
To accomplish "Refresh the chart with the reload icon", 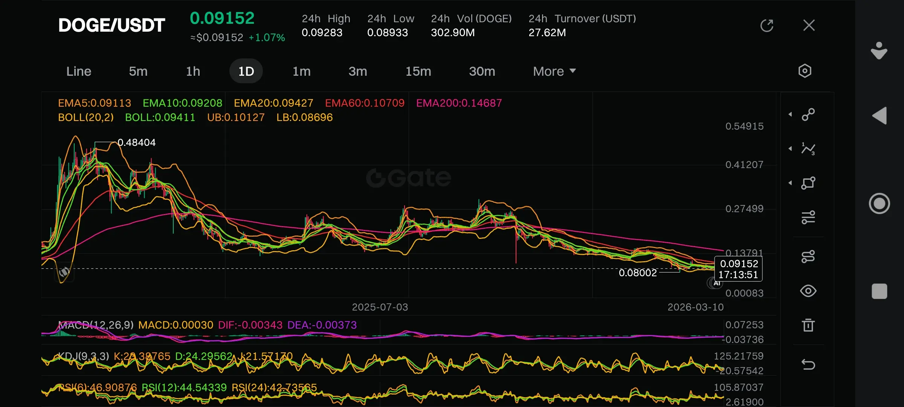I will pos(767,26).
